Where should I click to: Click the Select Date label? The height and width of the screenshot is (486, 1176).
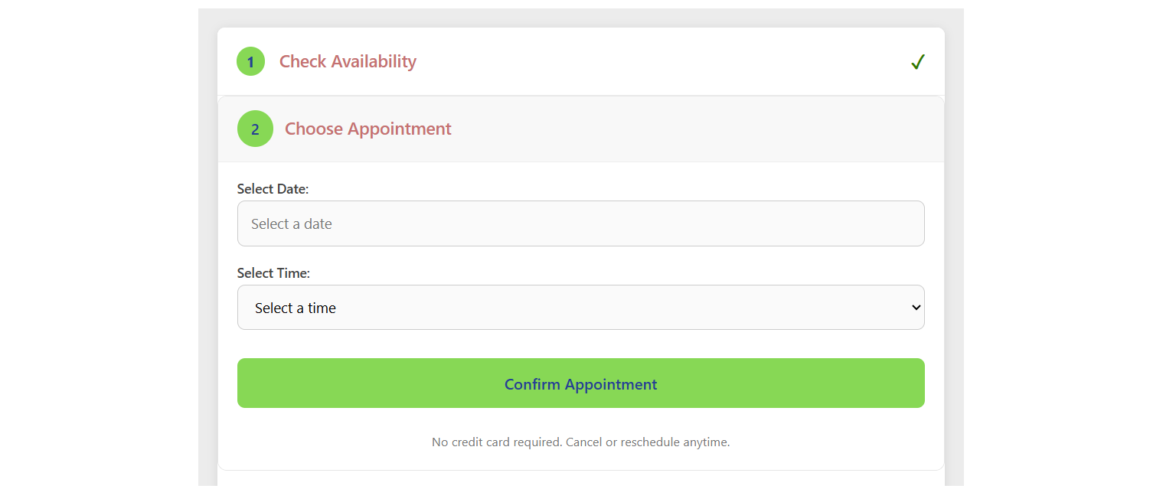(x=273, y=188)
